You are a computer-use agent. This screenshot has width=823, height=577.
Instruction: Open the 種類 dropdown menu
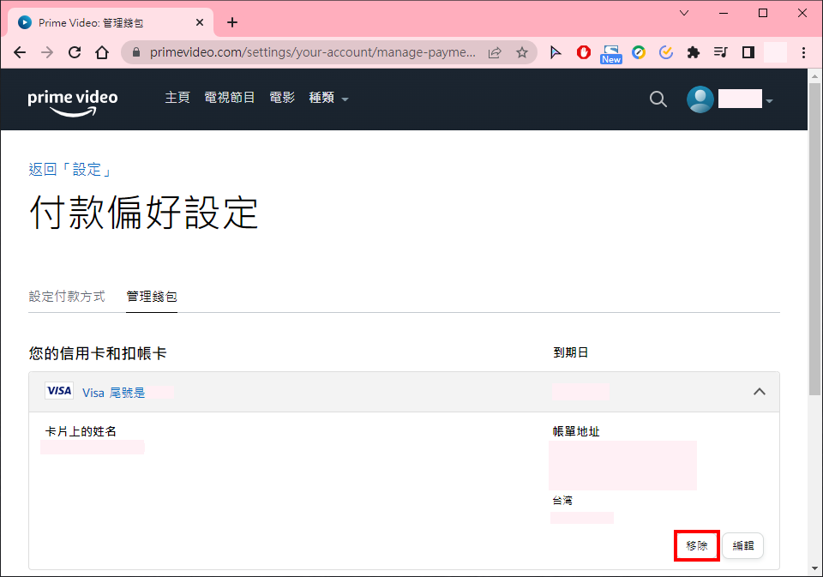coord(328,98)
